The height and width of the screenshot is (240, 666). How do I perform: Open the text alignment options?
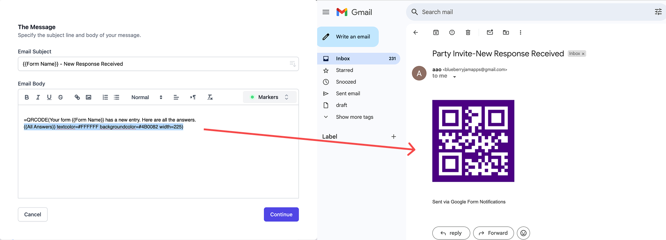[176, 97]
